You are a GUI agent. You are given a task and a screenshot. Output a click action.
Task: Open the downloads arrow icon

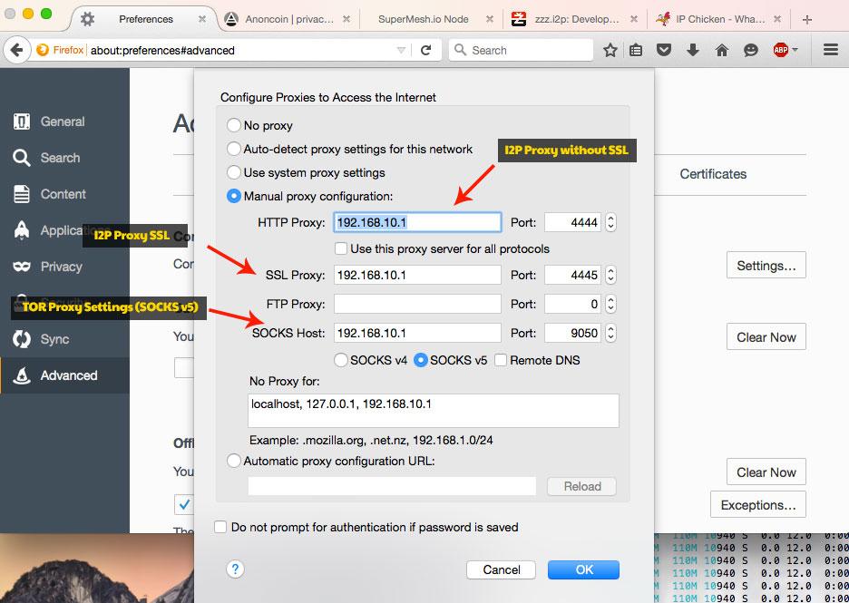pos(692,51)
